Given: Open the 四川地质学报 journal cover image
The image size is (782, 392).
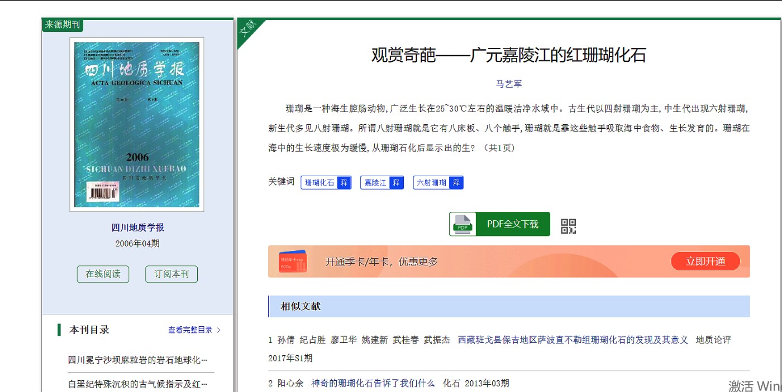Looking at the screenshot, I should [137, 124].
